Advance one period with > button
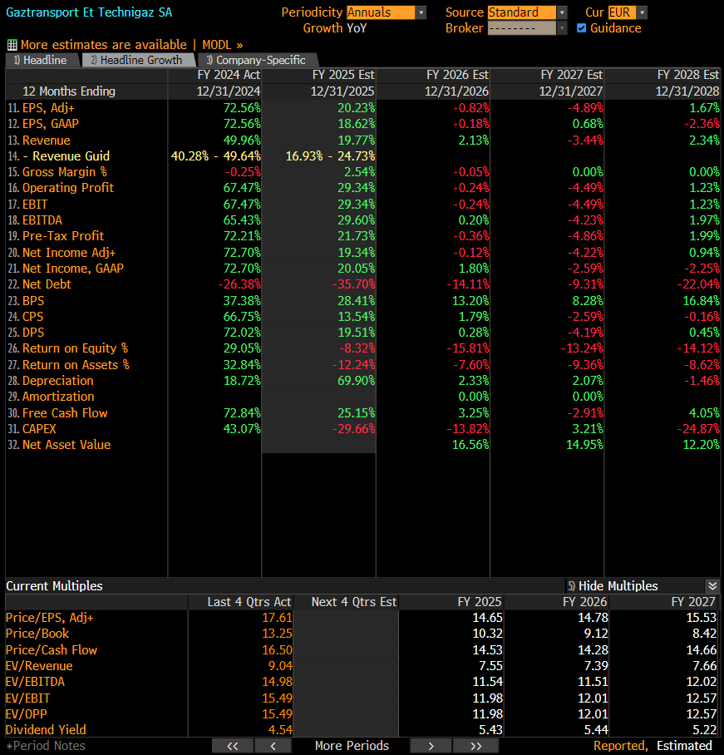Screen dimensions: 724x755 click(x=431, y=746)
